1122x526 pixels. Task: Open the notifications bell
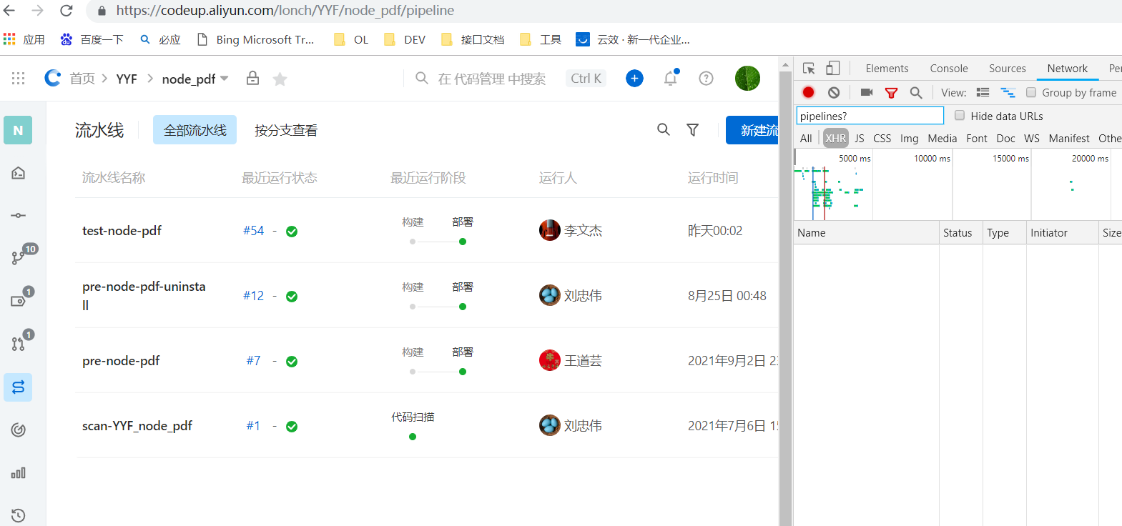pyautogui.click(x=671, y=78)
